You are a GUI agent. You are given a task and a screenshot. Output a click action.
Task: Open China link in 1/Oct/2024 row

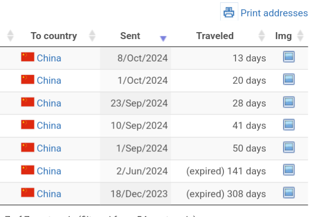pyautogui.click(x=49, y=81)
